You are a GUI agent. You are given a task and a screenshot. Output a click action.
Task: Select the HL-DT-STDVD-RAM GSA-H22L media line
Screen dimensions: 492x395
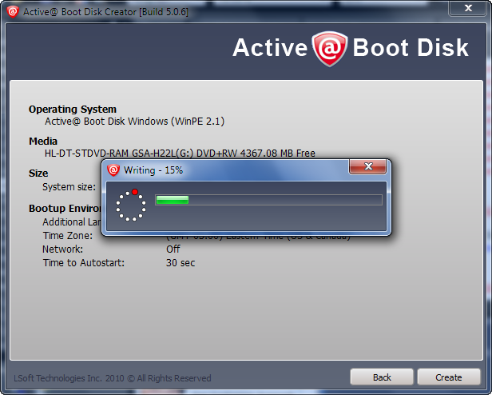[x=180, y=153]
